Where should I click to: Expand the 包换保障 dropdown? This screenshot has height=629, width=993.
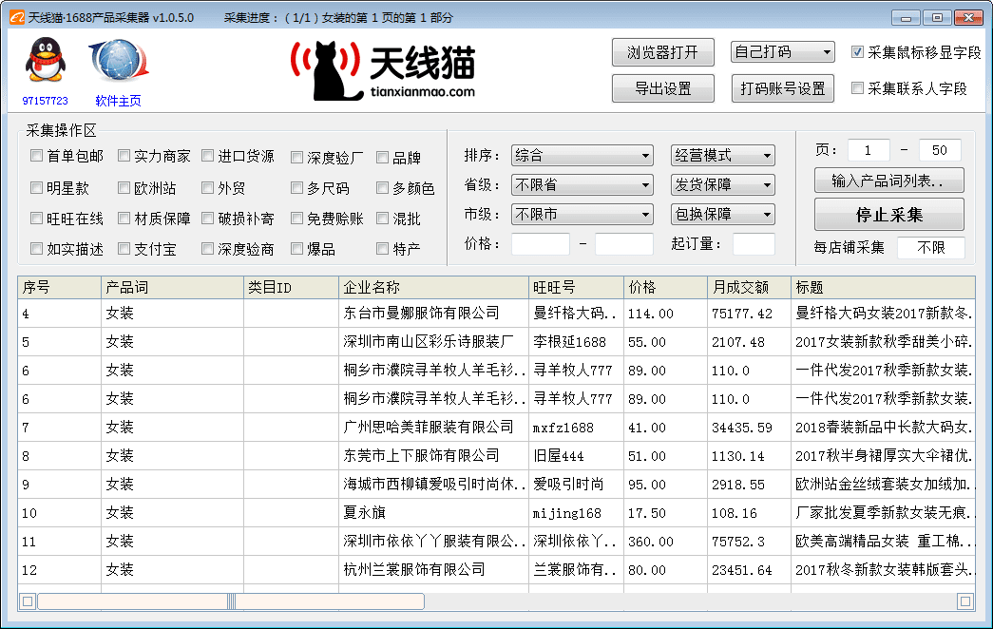pos(722,215)
